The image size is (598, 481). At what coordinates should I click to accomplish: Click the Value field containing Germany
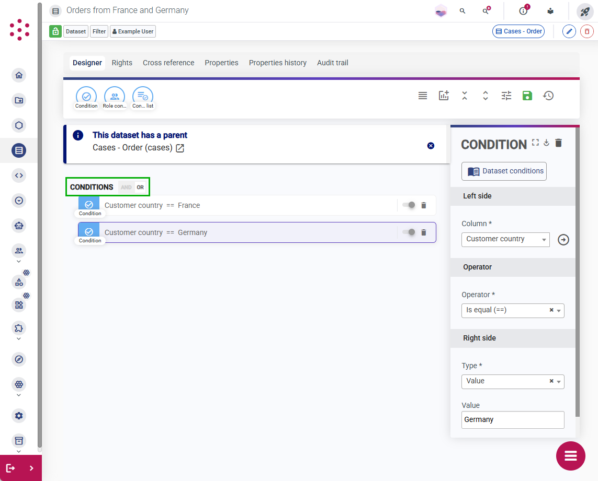(x=513, y=420)
